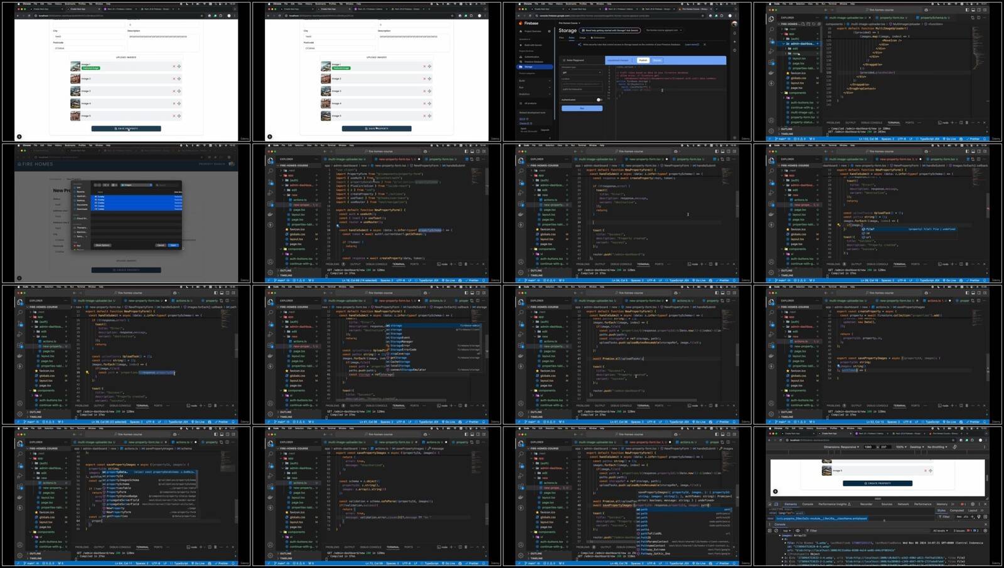Open Manage gear in the Droppable code VS Code frame
Viewport: 1004px width, 568px height.
click(x=771, y=131)
